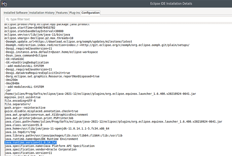Viewport: 232px width, 156px height.
Task: Select the -XX:+UseG1GC line
Action: [x=14, y=59]
